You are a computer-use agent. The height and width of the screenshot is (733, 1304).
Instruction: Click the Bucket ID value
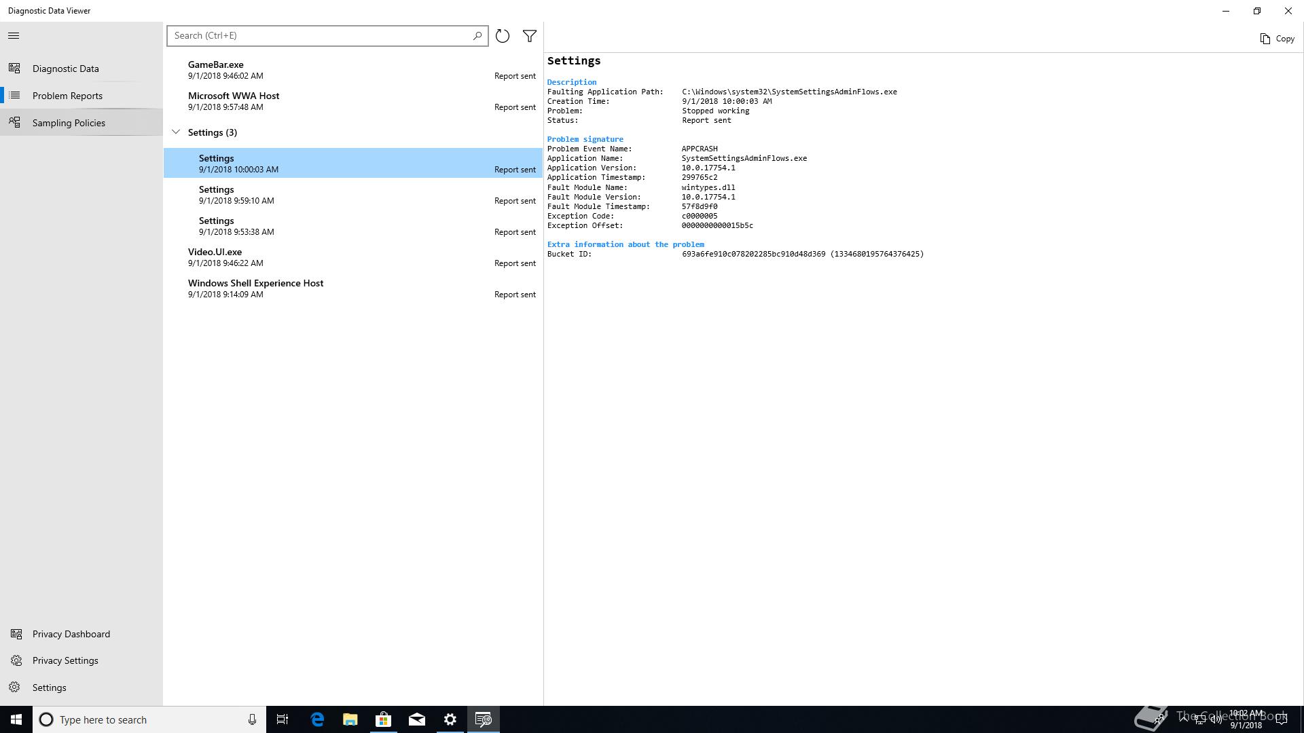[x=803, y=254]
